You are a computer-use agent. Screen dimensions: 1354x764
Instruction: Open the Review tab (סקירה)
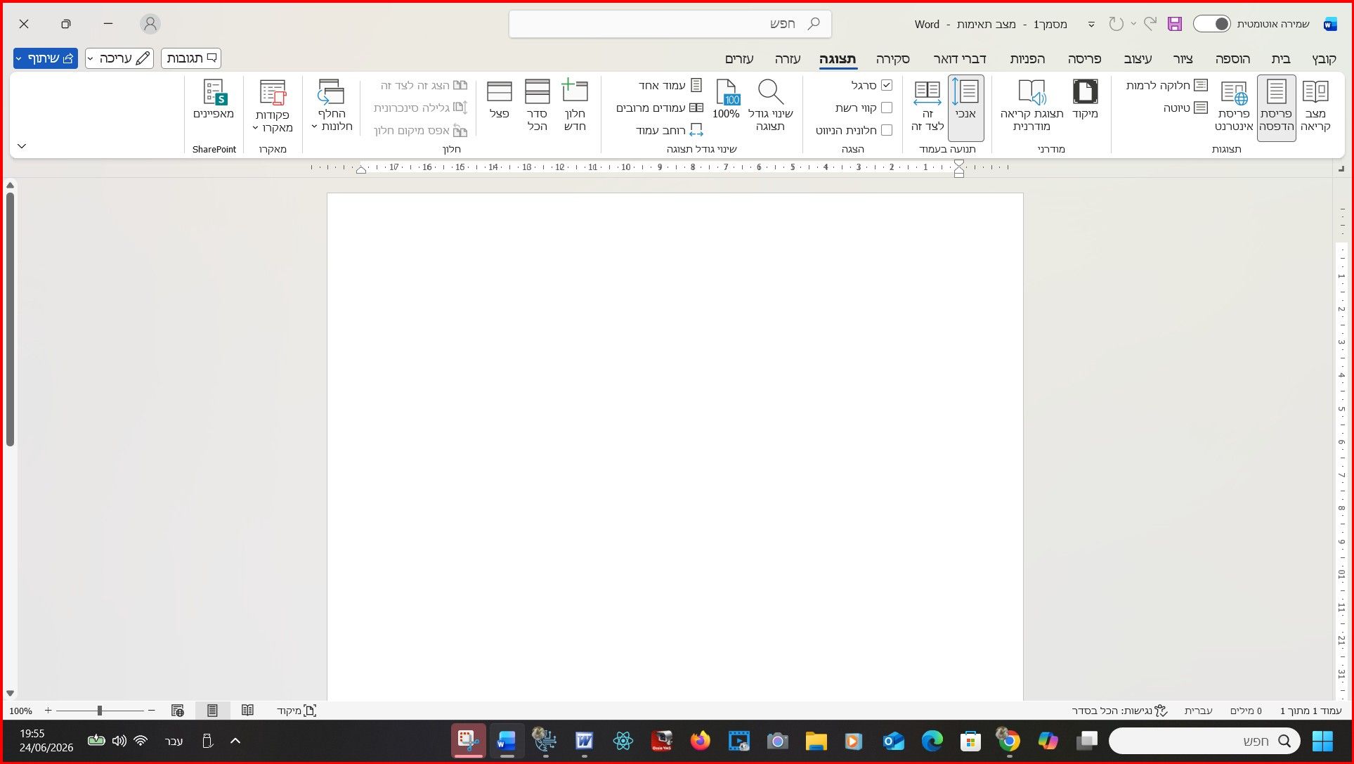click(892, 59)
